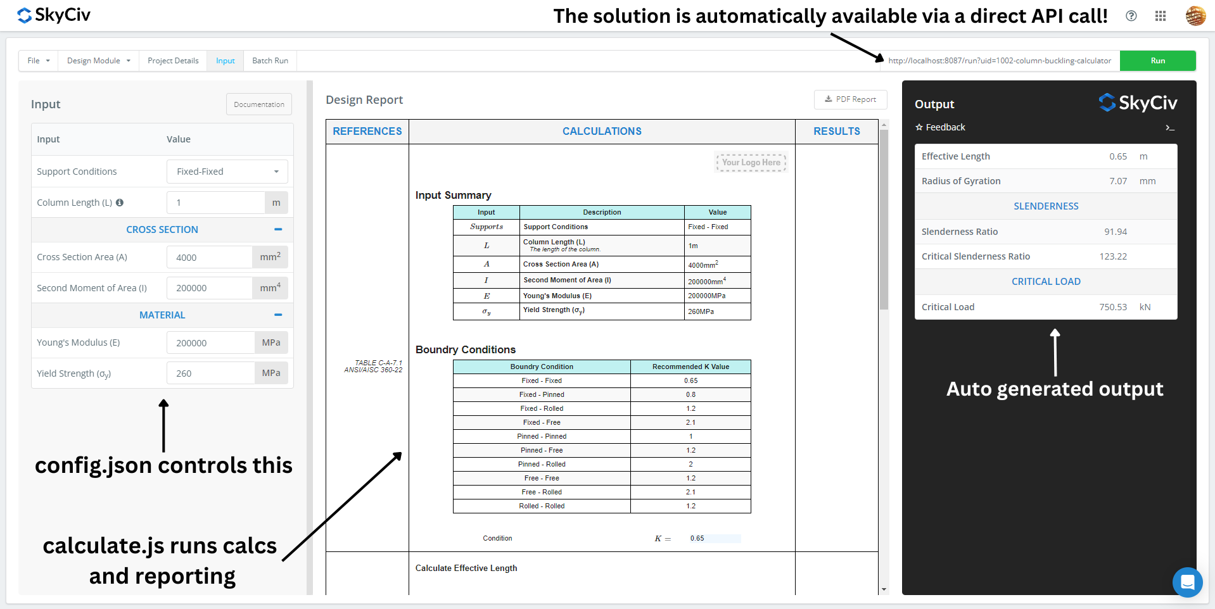This screenshot has width=1215, height=609.
Task: Open the Batch Run tab
Action: (270, 61)
